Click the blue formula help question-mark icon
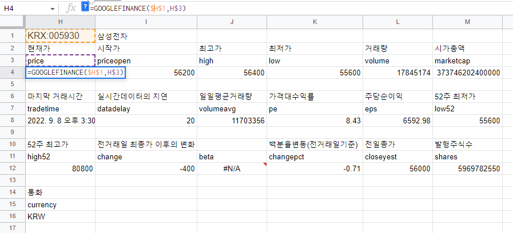Screen dimensions: 513x233 tap(85, 6)
